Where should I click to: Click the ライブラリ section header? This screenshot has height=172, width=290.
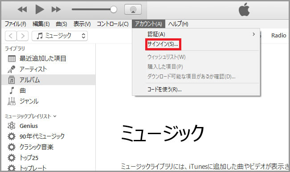pyautogui.click(x=15, y=49)
